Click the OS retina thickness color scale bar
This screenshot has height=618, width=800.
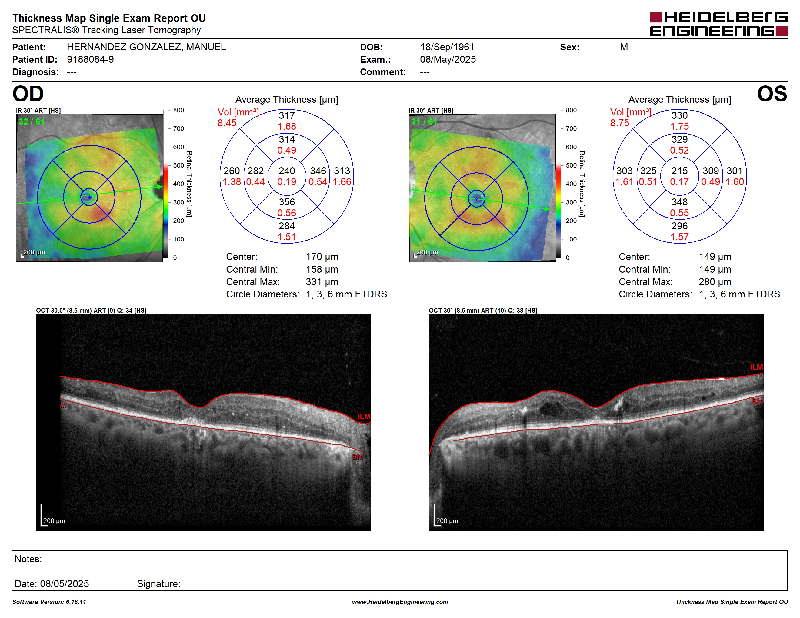tap(558, 184)
